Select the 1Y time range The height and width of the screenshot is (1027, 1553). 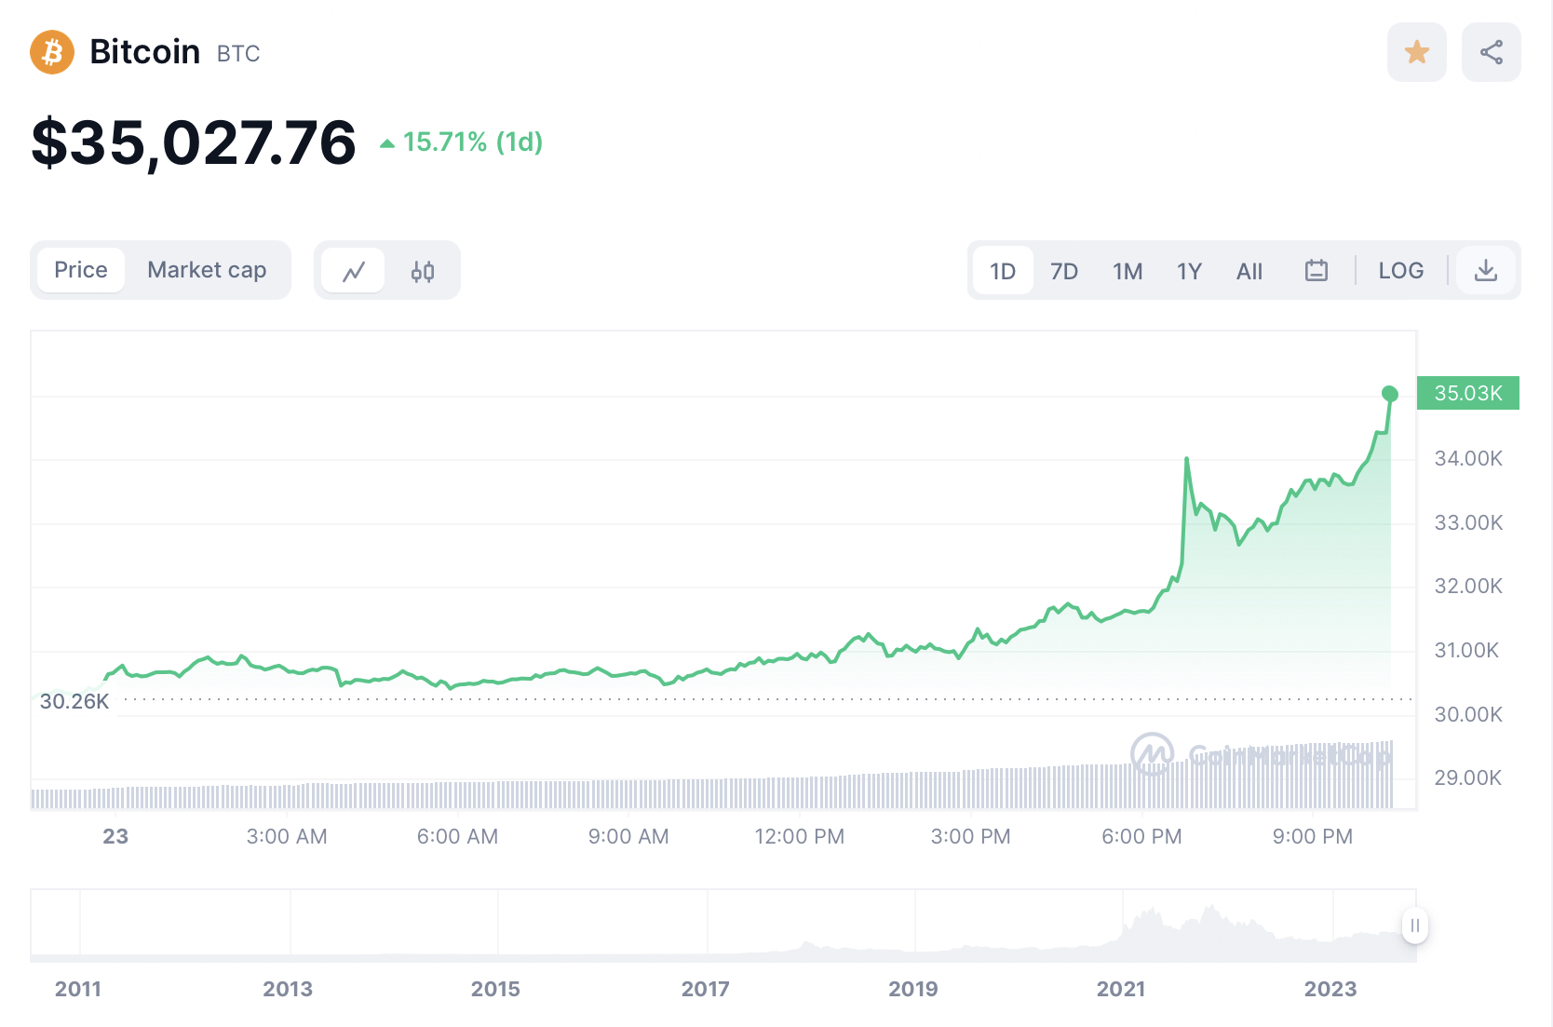pyautogui.click(x=1189, y=271)
